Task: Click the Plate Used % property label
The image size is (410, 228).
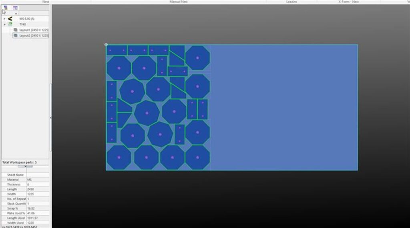Action: coord(16,213)
